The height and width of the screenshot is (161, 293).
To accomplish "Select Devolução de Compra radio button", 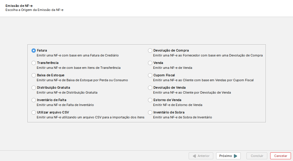I will pos(150,50).
